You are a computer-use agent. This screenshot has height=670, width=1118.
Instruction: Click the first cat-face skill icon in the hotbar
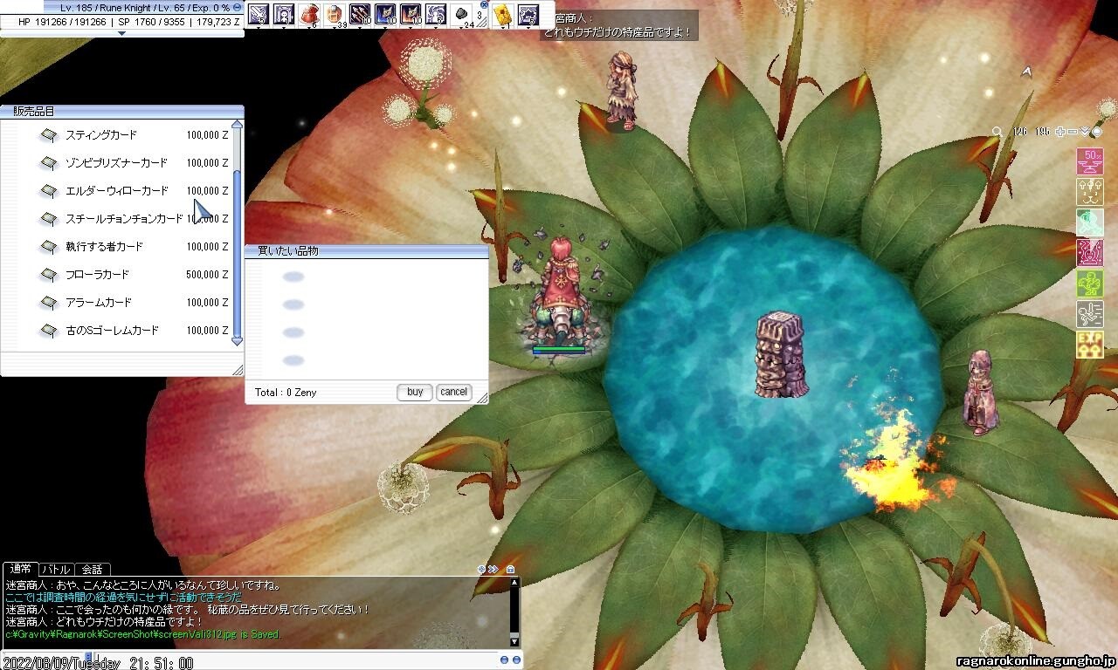385,13
